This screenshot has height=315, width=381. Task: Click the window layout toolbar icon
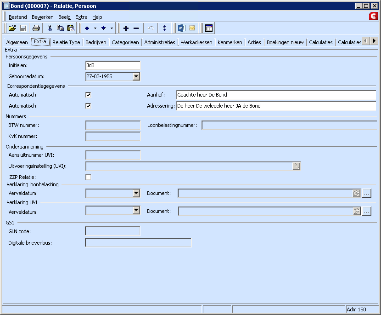(x=209, y=28)
